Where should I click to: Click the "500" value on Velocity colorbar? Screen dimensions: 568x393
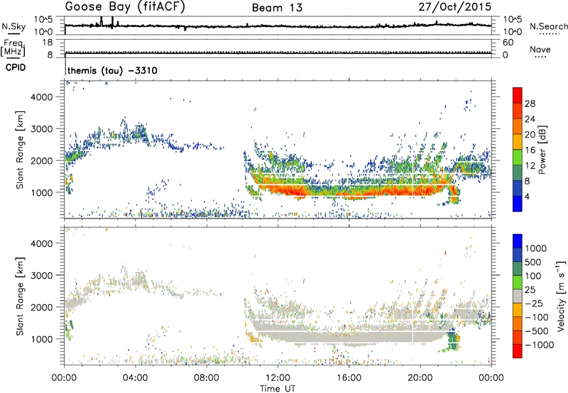(x=533, y=262)
